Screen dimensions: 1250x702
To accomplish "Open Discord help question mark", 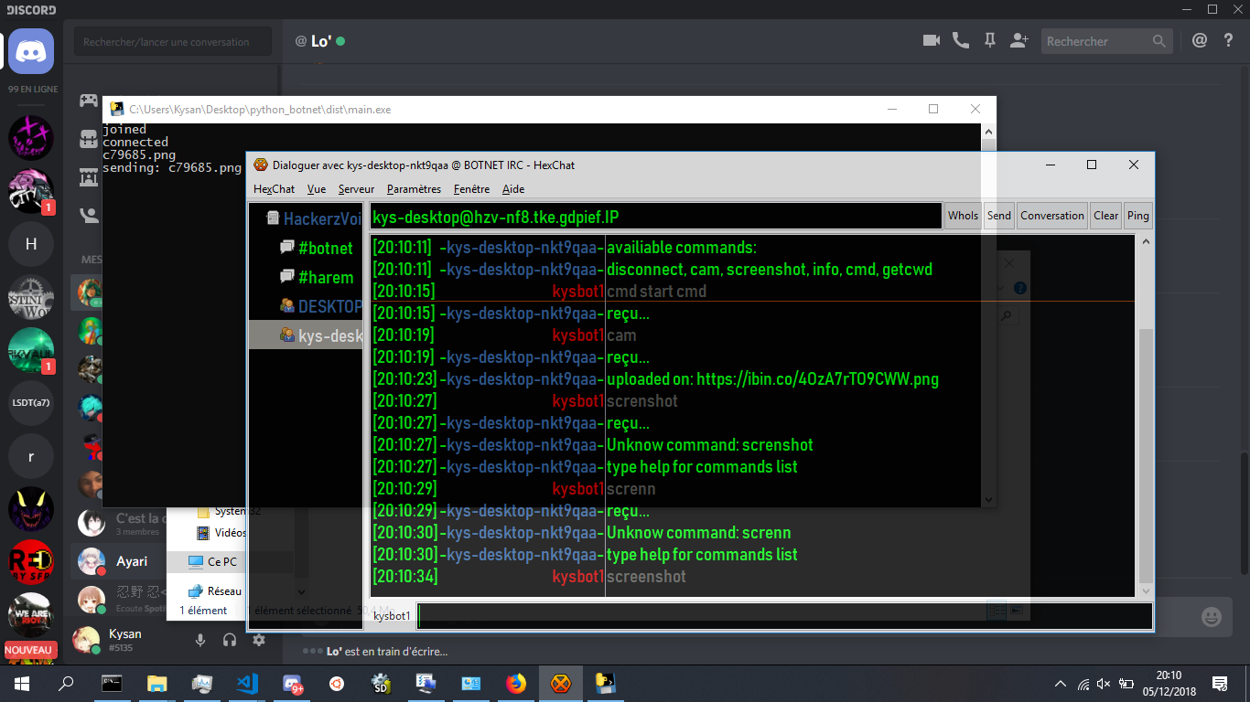I will [1229, 41].
